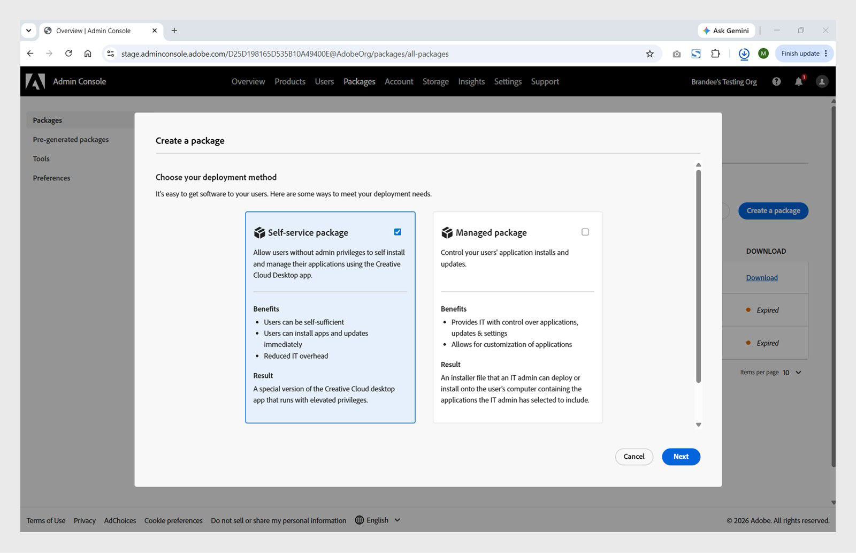Open Terms of Use link
This screenshot has width=856, height=553.
click(46, 520)
